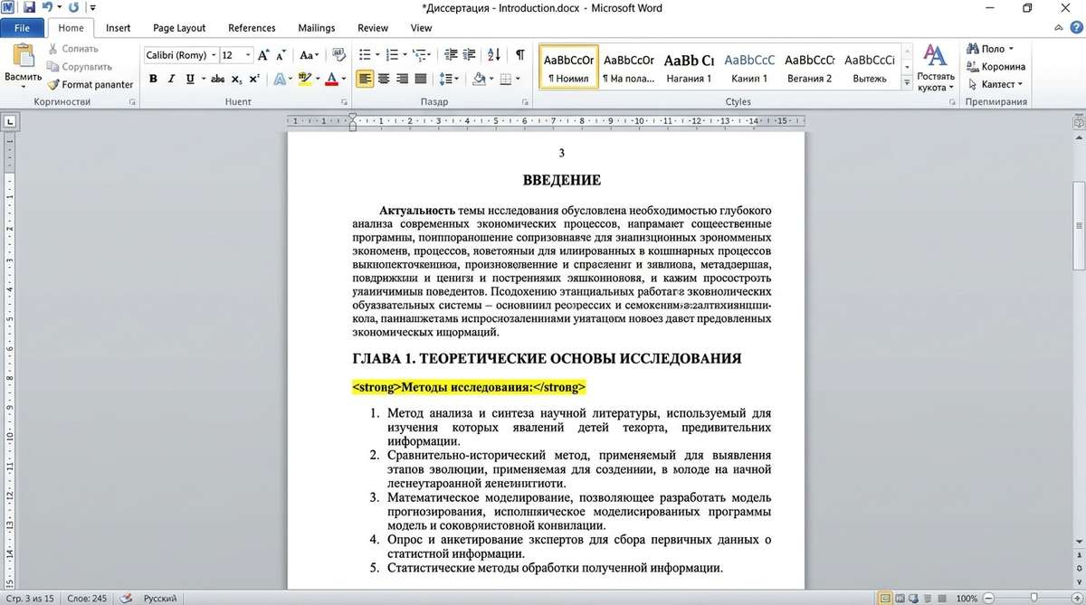
Task: Toggle Print Layout view button
Action: click(886, 598)
